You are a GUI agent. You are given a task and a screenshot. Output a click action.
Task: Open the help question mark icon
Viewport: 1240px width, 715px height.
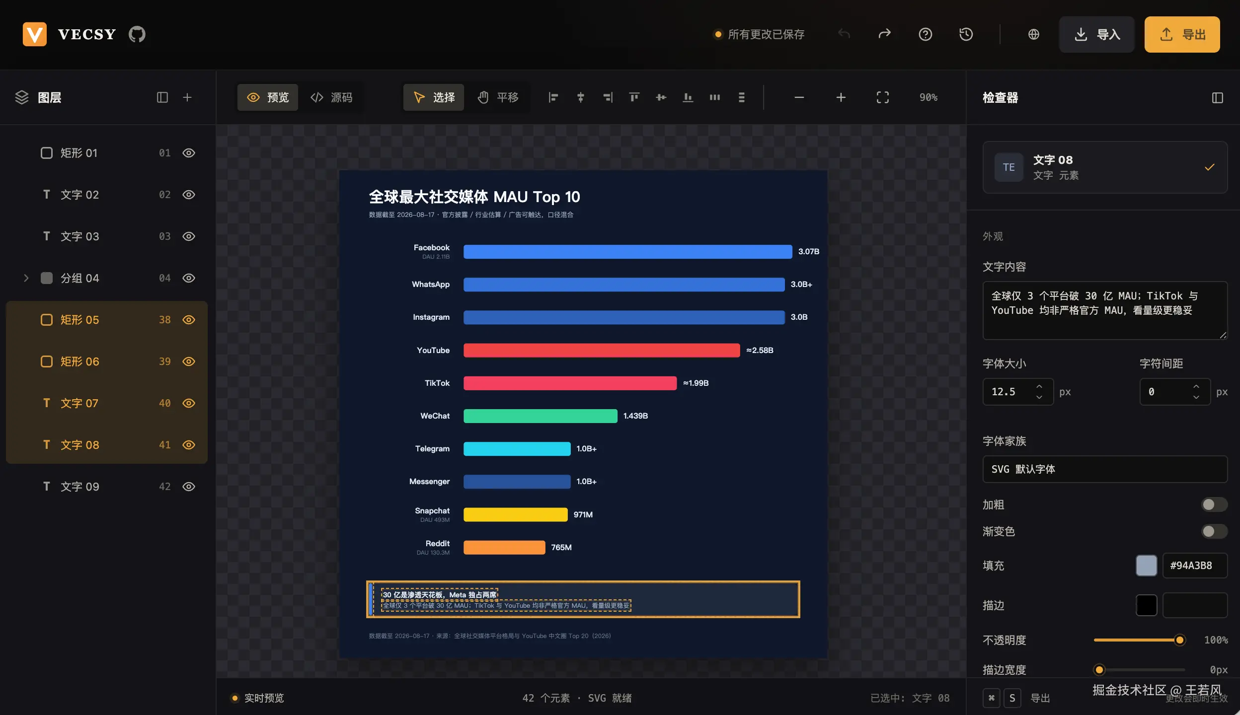point(925,34)
